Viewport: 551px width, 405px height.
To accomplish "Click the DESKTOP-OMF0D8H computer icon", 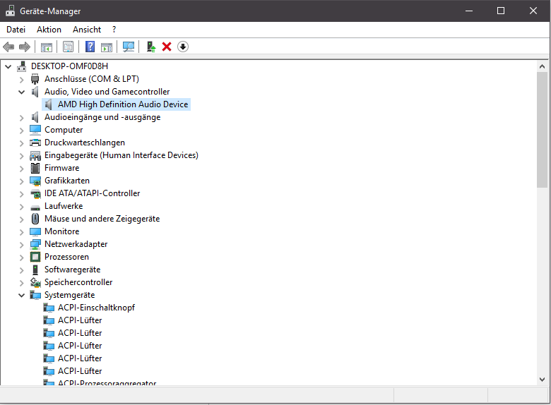I will 22,66.
